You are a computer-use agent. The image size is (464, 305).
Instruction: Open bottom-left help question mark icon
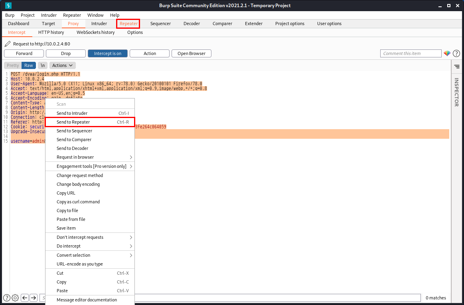point(6,298)
